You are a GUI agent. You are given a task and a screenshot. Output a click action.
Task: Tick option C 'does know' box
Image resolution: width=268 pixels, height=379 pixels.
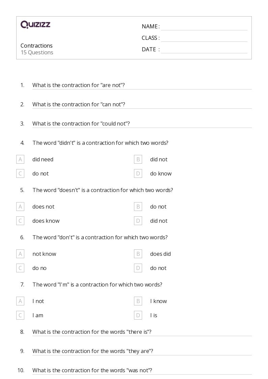20,221
